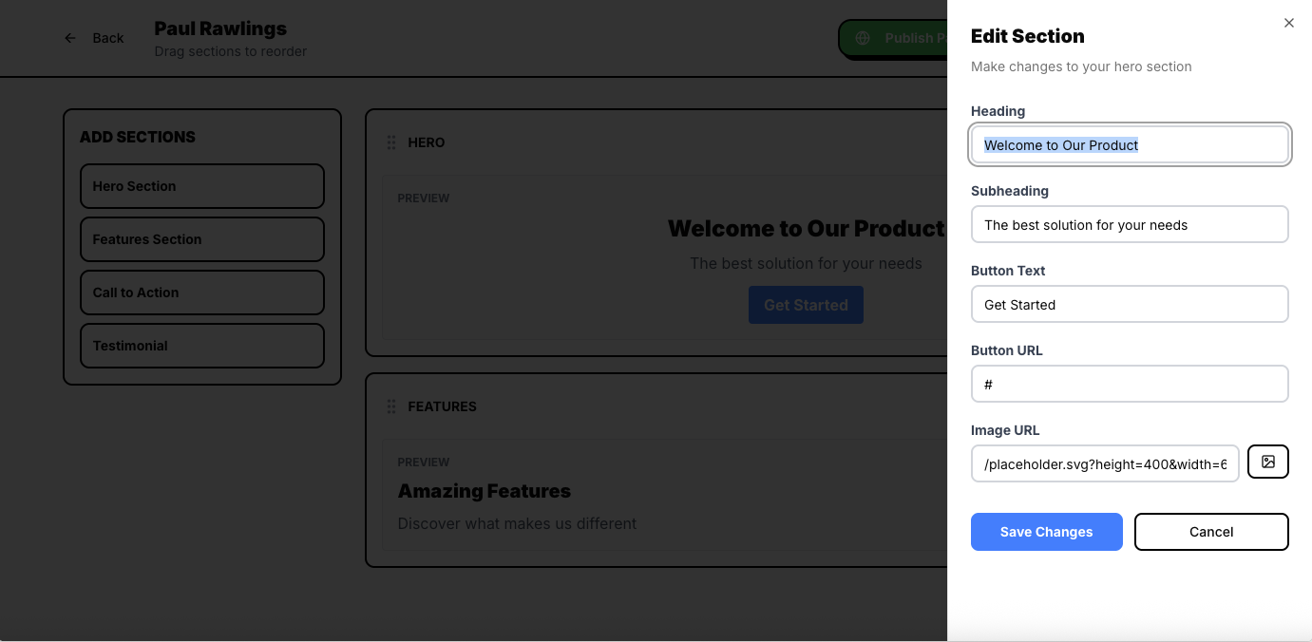Add a Testimonial section
The image size is (1312, 642).
point(201,346)
